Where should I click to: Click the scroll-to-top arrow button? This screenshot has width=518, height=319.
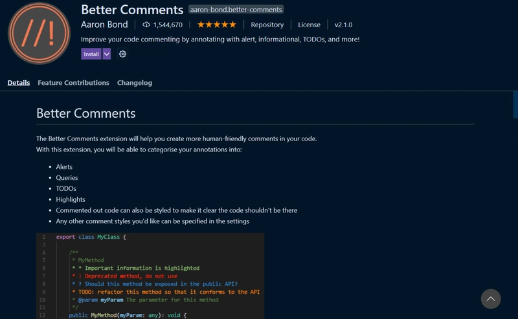pyautogui.click(x=491, y=299)
